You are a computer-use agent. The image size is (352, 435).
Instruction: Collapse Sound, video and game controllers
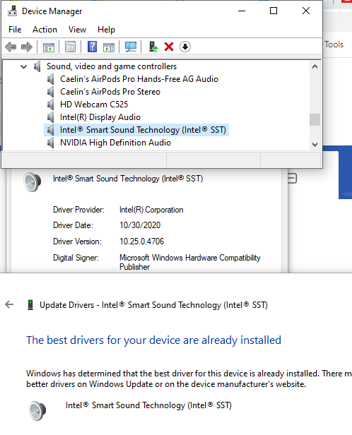(24, 66)
